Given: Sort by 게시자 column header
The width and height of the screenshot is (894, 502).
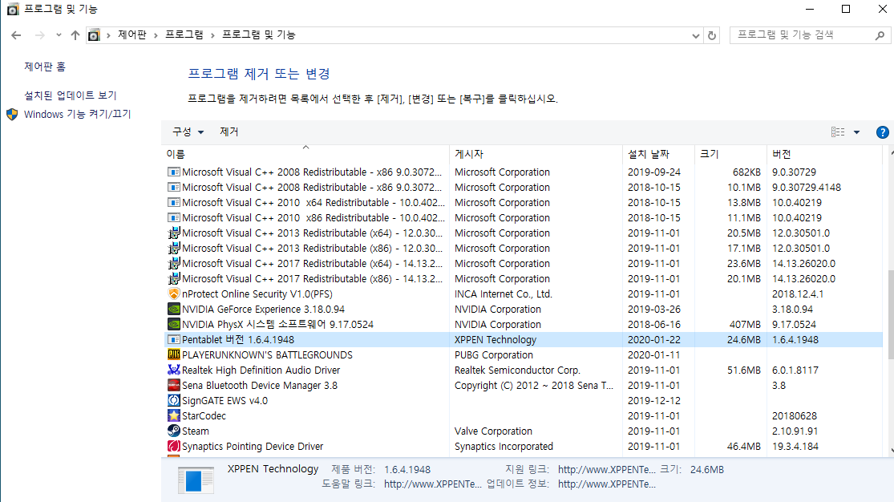Looking at the screenshot, I should click(x=536, y=154).
